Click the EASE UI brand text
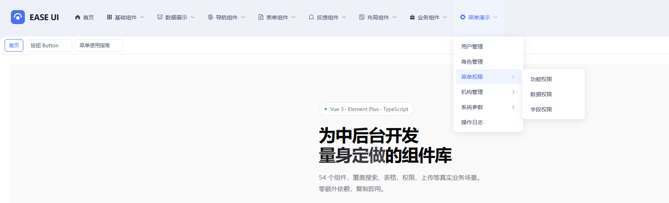Viewport: 669px width, 203px height. [44, 17]
